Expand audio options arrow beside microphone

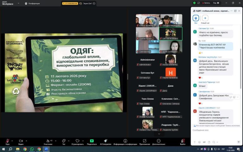(x=12, y=140)
